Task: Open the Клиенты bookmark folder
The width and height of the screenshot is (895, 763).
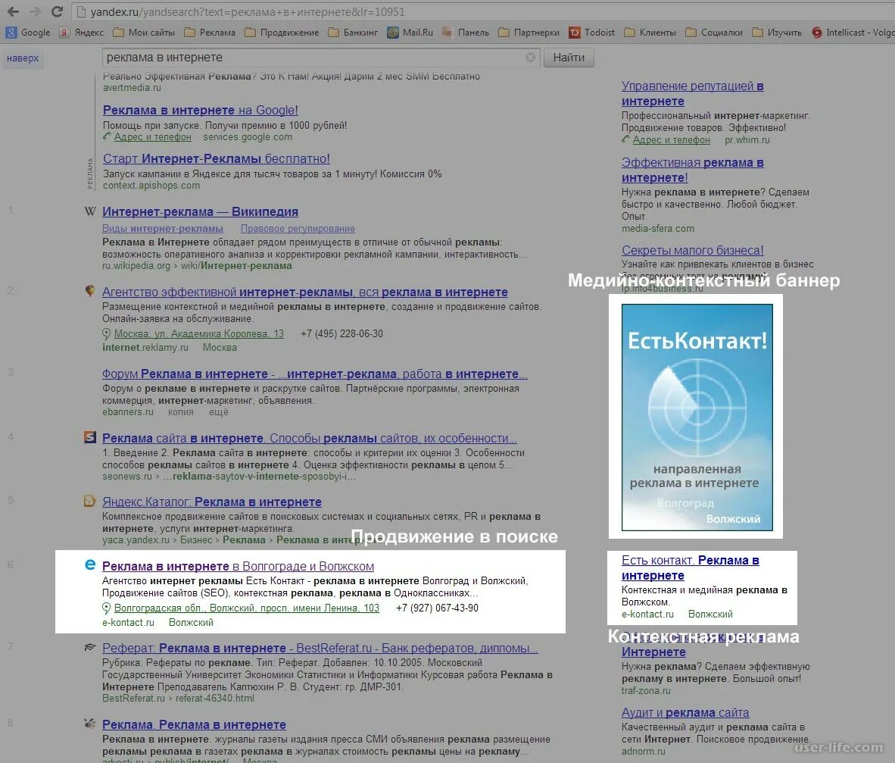Action: 650,33
